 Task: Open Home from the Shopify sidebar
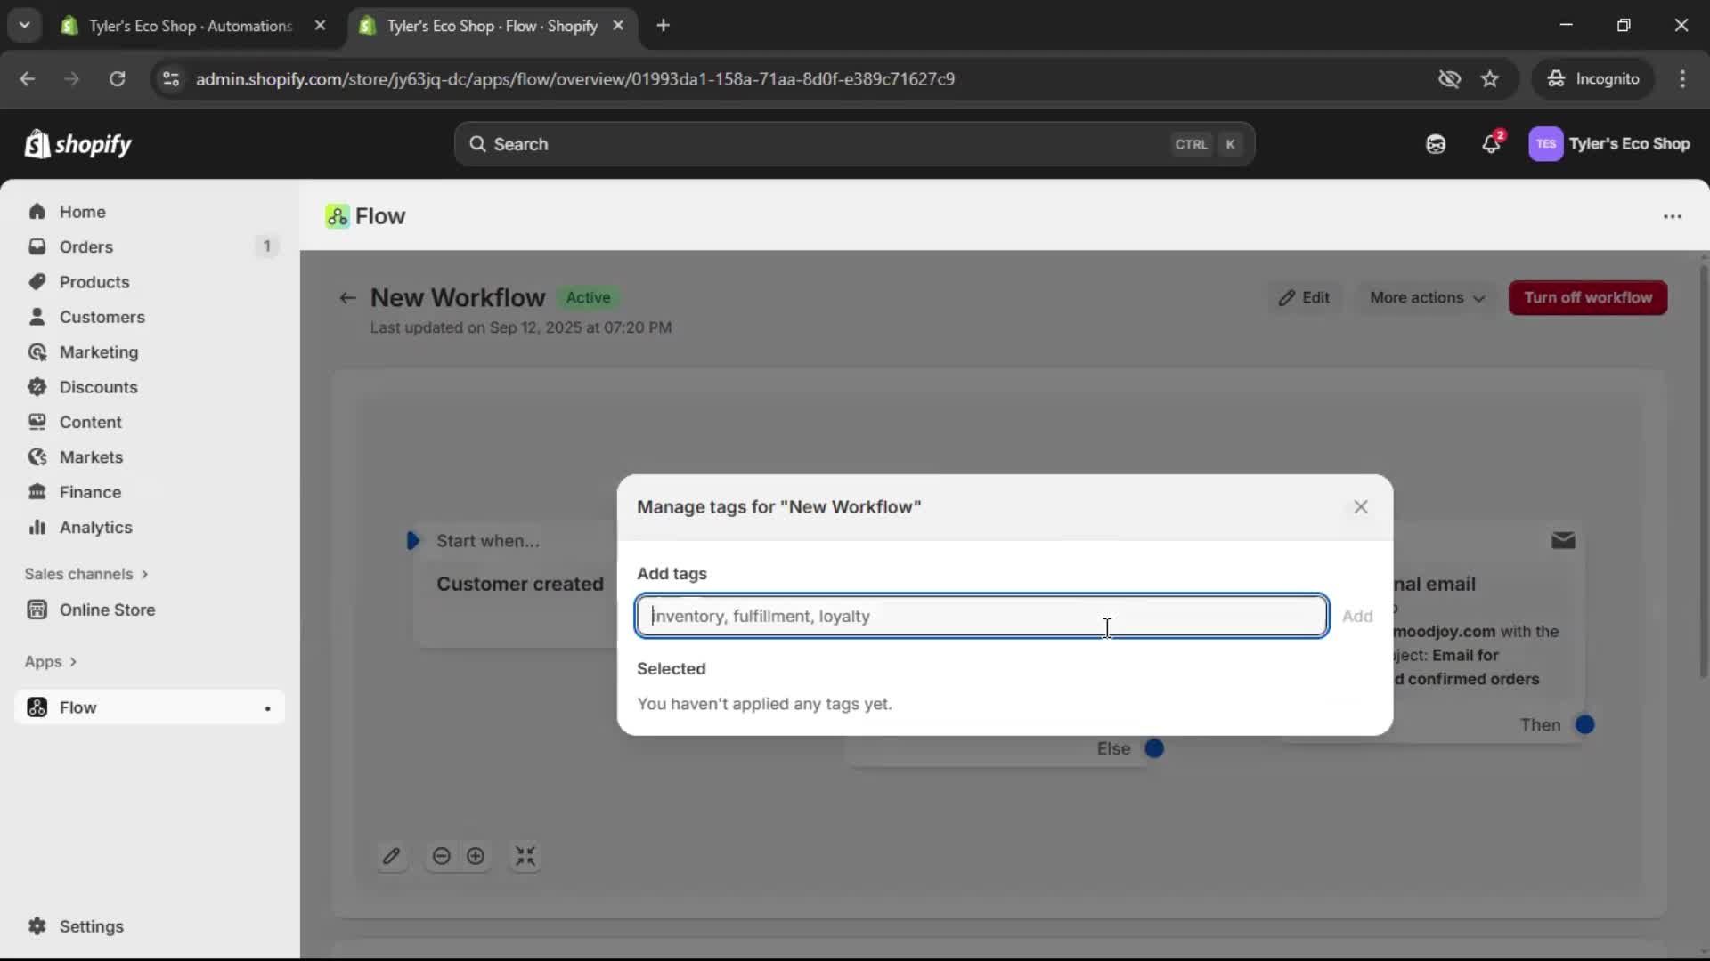81,211
